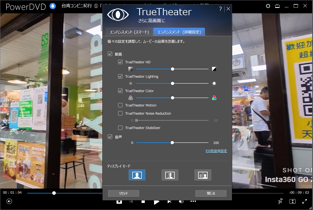The width and height of the screenshot is (313, 210).
Task: Switch to エンハンスメント (スマート) tab
Action: (129, 32)
